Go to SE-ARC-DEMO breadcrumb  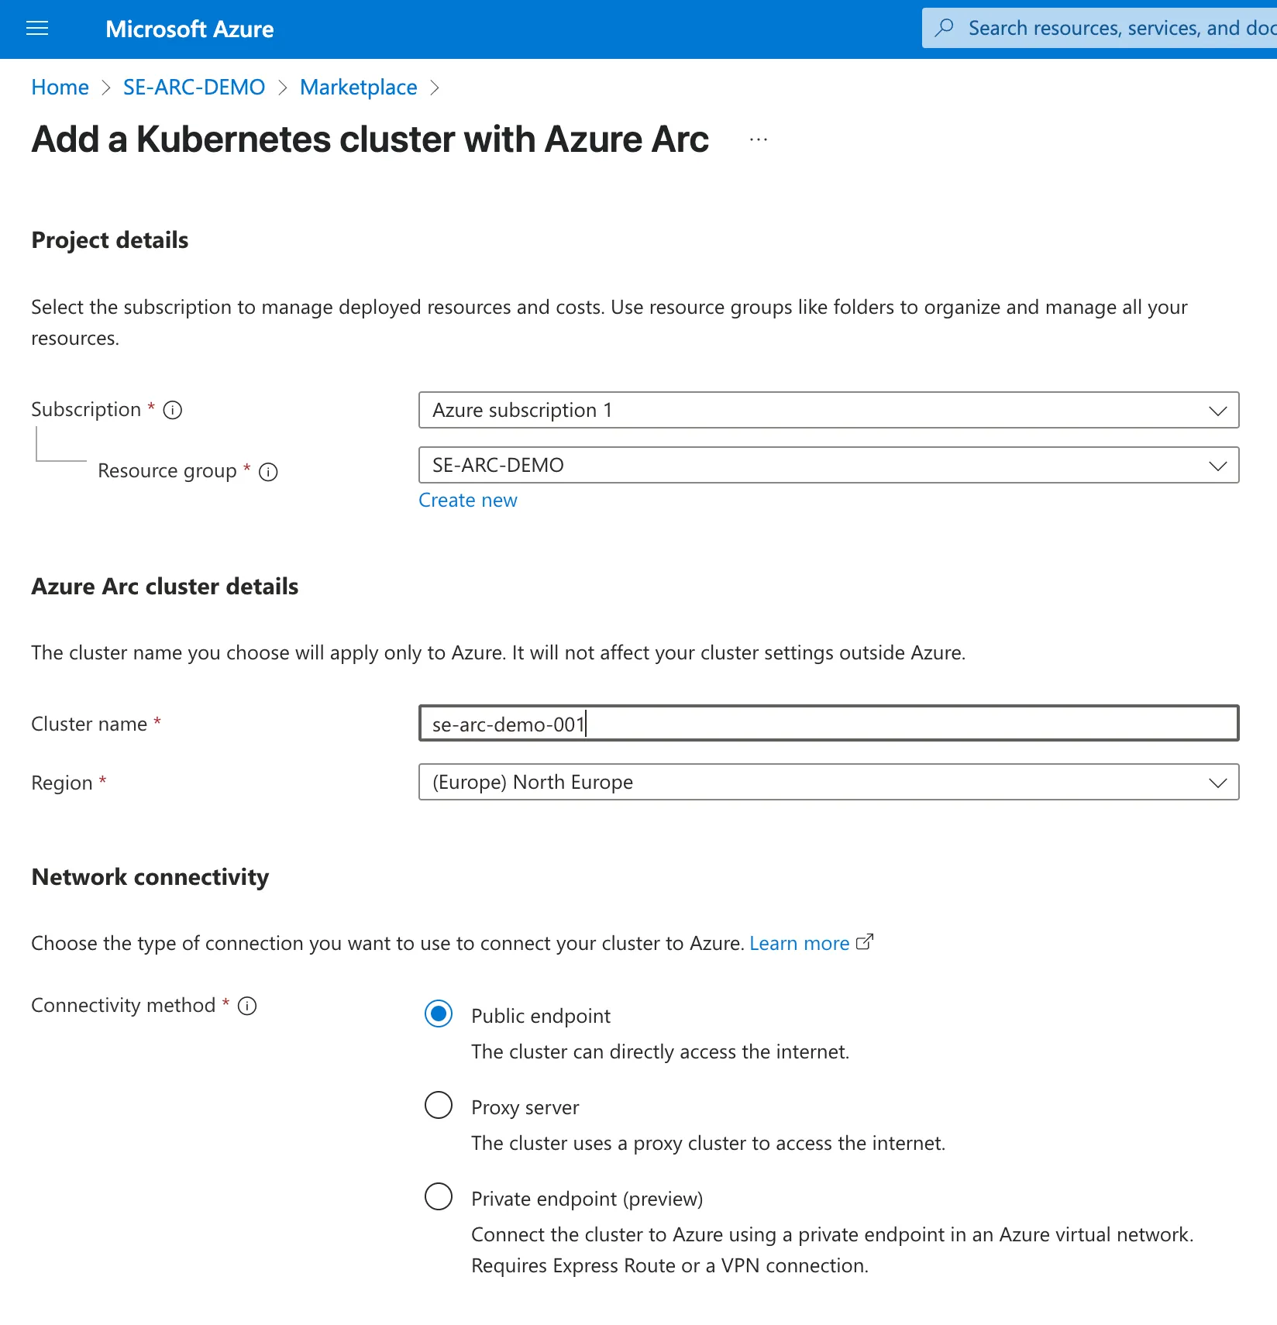tap(194, 88)
